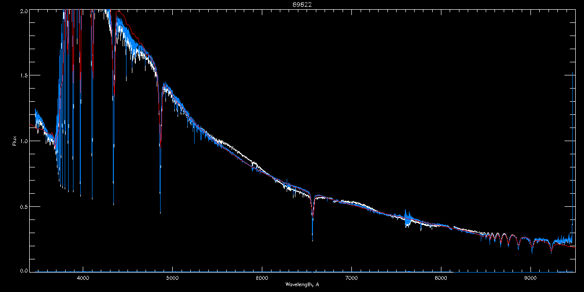
Task: Click the 9000 wavelength tick label
Action: (530, 278)
